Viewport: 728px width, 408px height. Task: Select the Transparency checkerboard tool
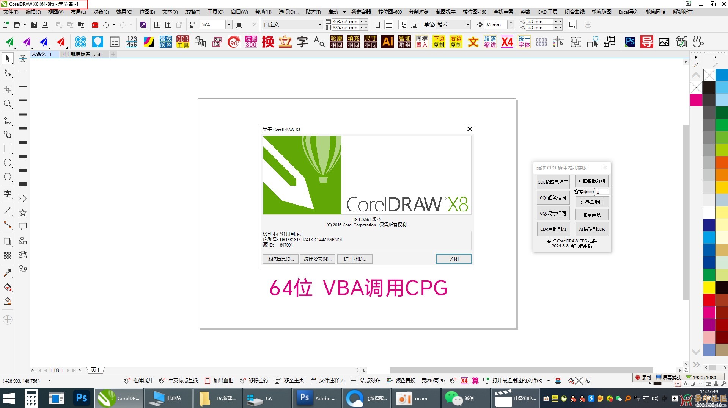pyautogui.click(x=8, y=256)
